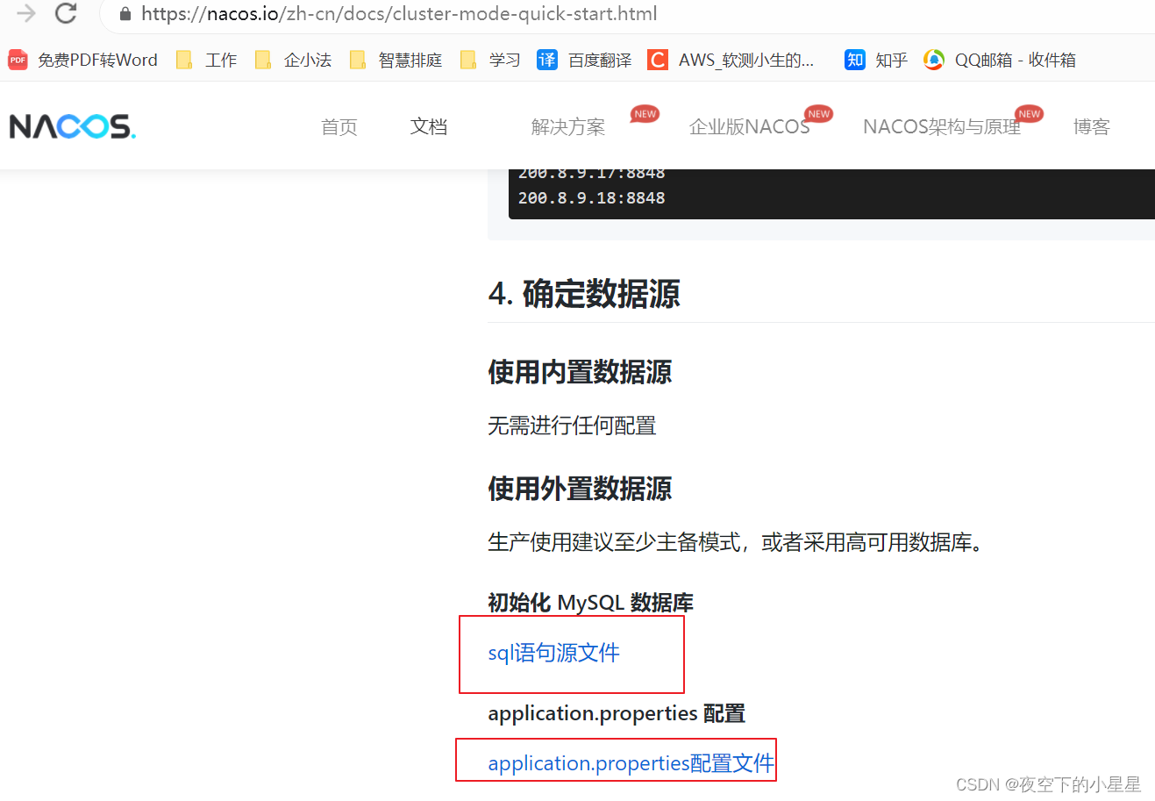This screenshot has height=801, width=1155.
Task: Click the 4. 确定数据源 heading
Action: [584, 294]
